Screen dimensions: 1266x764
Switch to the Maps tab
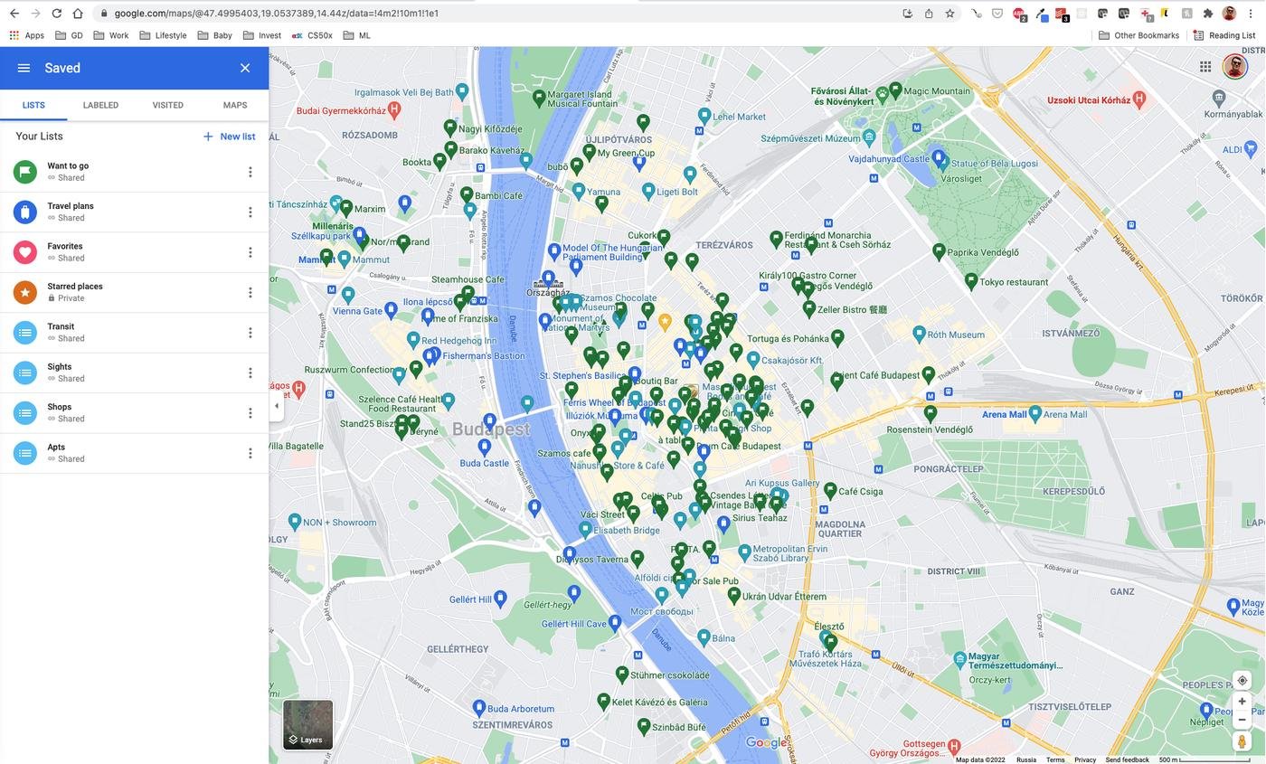tap(235, 105)
